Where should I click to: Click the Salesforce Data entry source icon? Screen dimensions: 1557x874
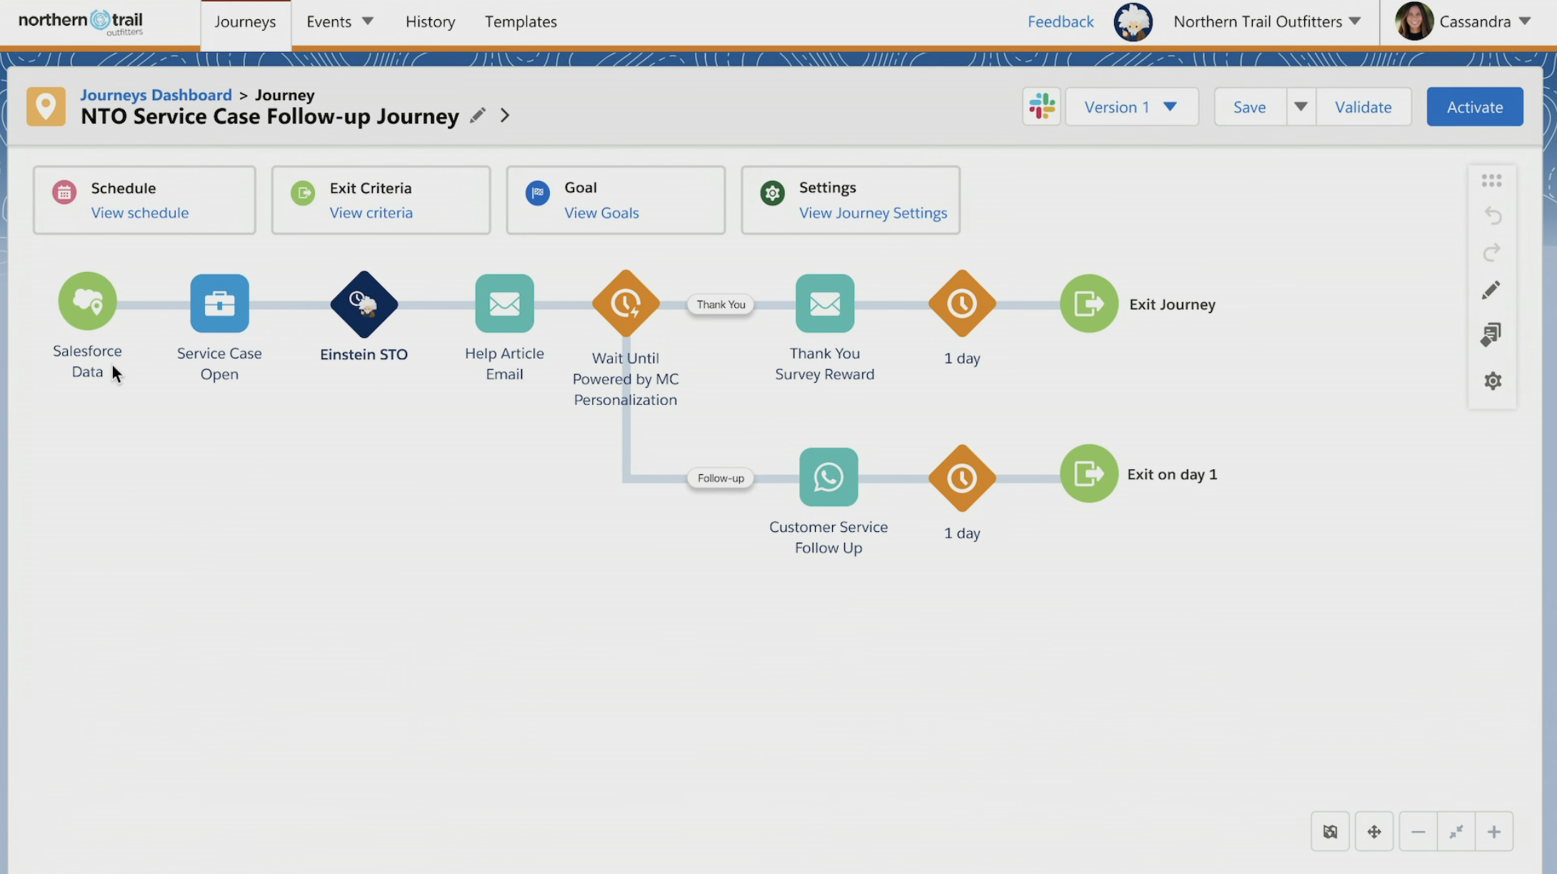pos(87,301)
